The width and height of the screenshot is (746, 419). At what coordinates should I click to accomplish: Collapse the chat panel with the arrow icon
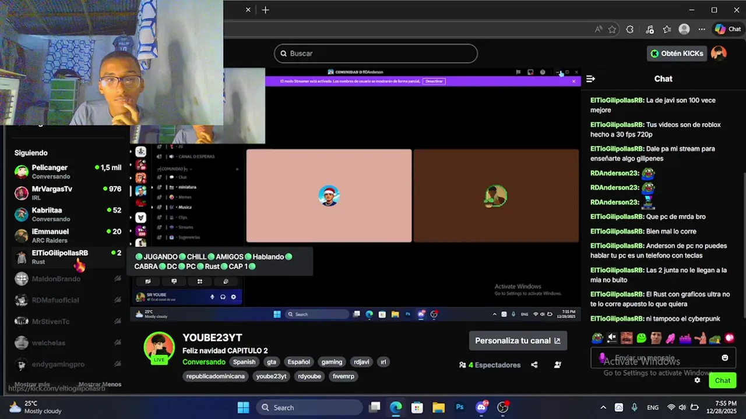[590, 79]
